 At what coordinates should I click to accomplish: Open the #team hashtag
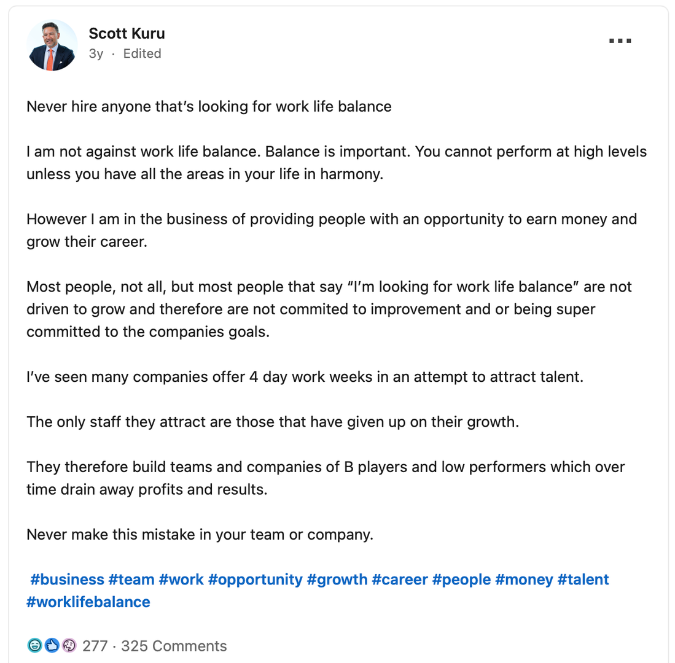pyautogui.click(x=131, y=580)
